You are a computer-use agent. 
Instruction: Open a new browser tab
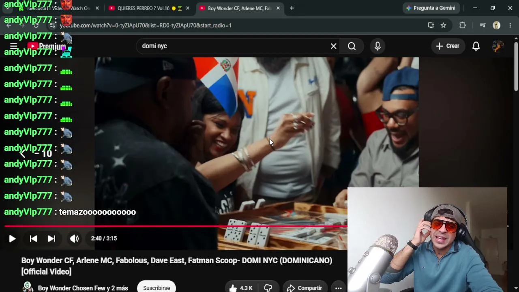(292, 8)
